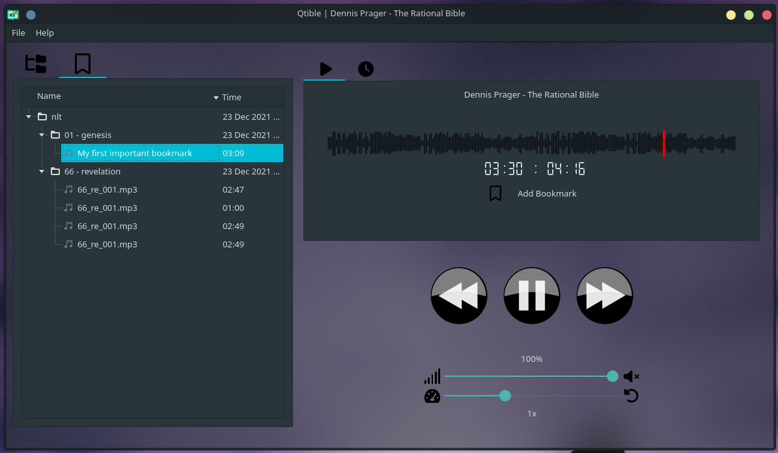Select My first important bookmark row
778x453 pixels.
(x=172, y=154)
